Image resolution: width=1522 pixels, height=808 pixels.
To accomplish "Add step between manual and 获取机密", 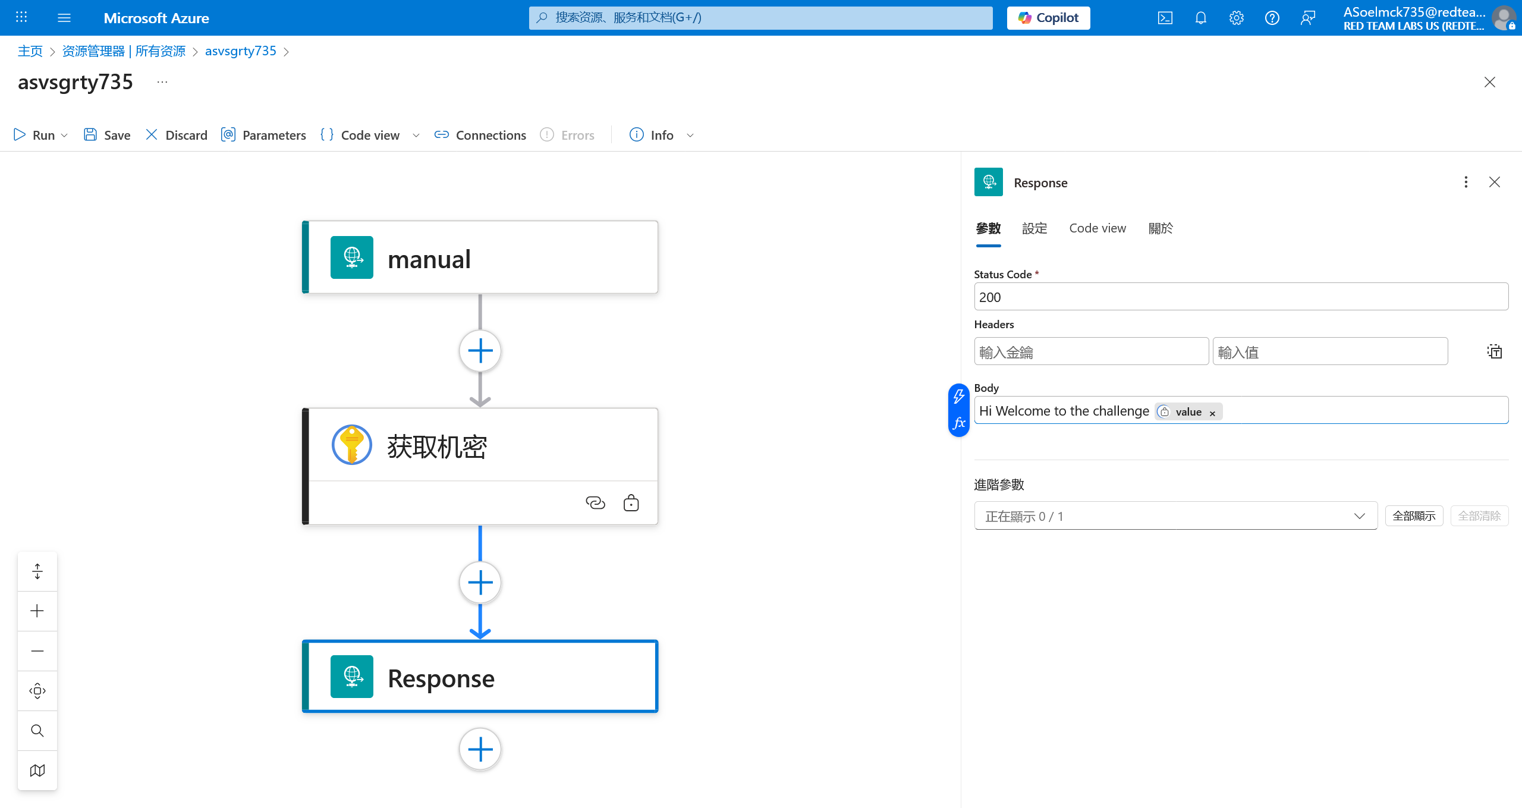I will [480, 351].
